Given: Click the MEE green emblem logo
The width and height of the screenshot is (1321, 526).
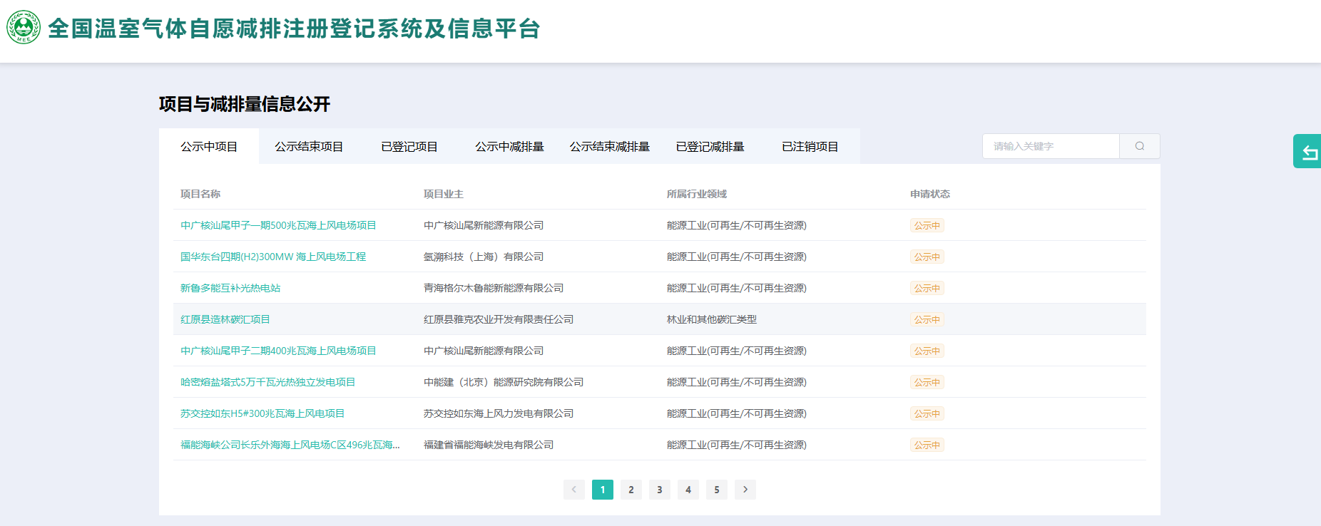Looking at the screenshot, I should click(24, 28).
